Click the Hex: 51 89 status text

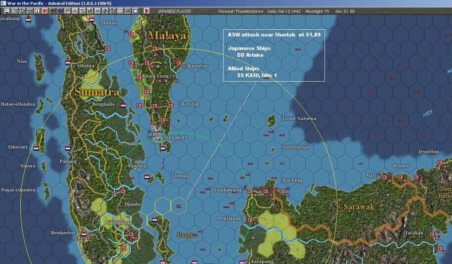[x=345, y=11]
